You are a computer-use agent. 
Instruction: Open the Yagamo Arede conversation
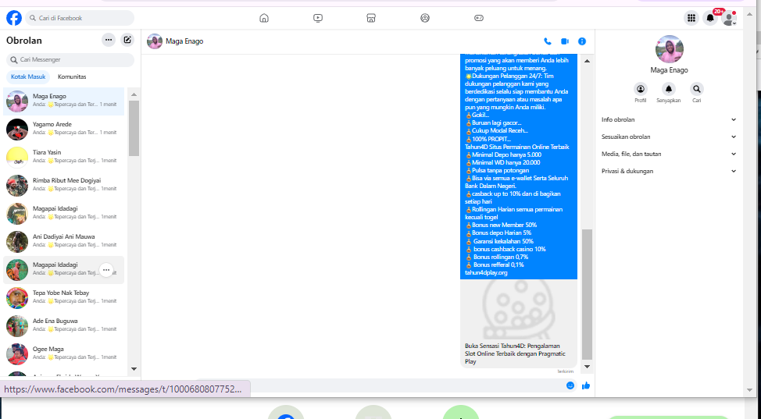[x=63, y=130]
